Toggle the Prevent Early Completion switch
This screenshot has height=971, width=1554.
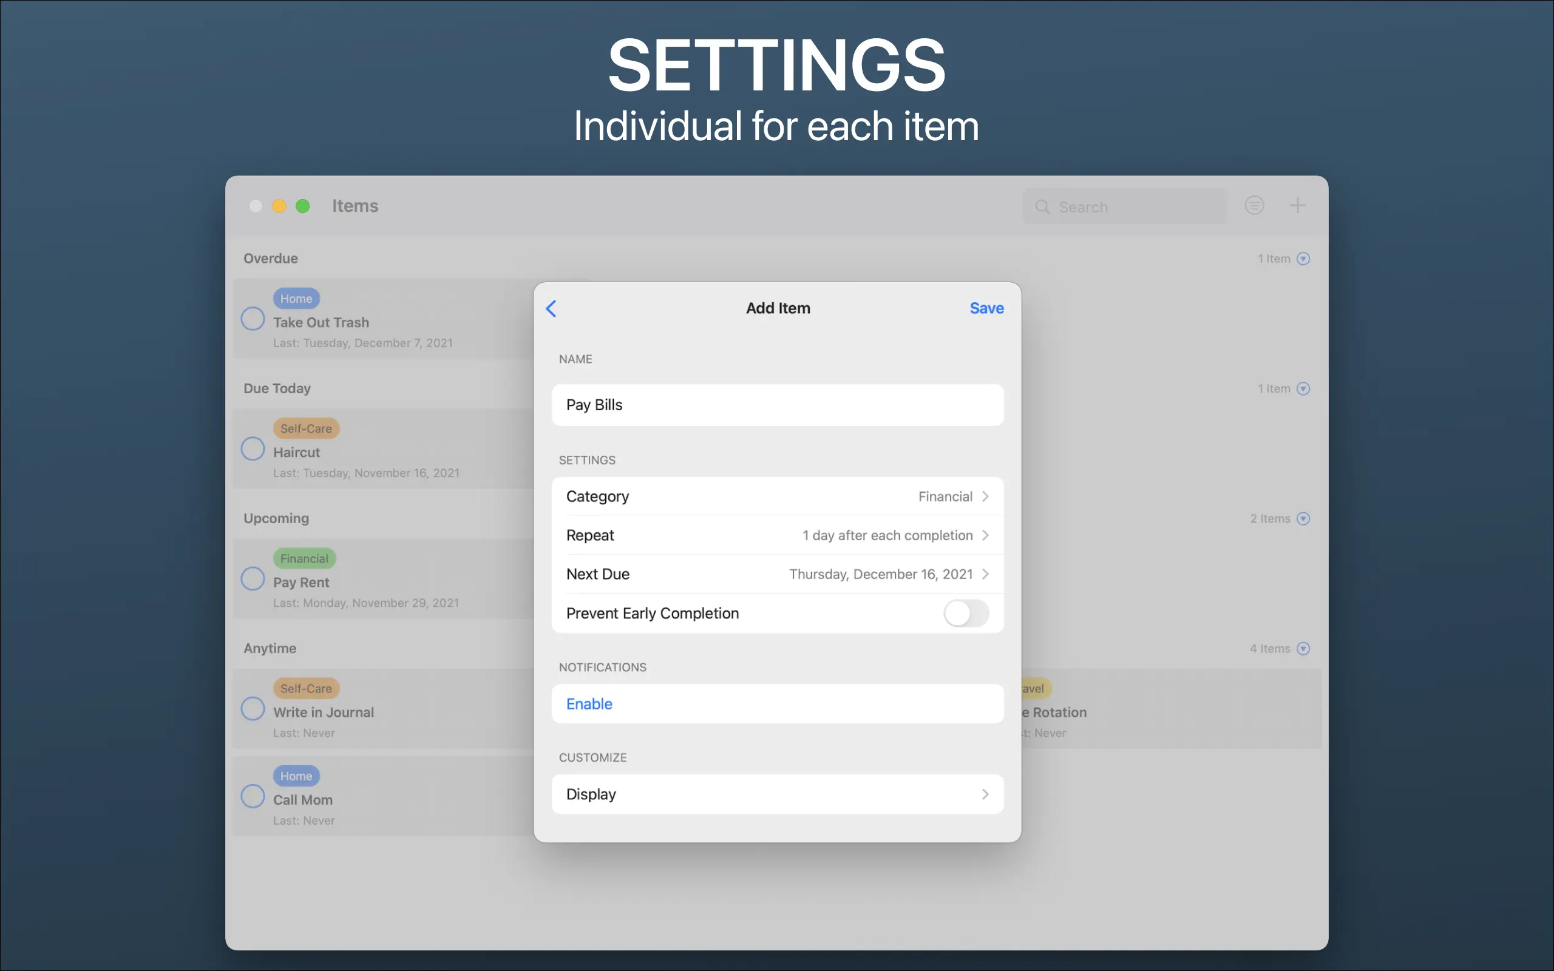point(965,614)
